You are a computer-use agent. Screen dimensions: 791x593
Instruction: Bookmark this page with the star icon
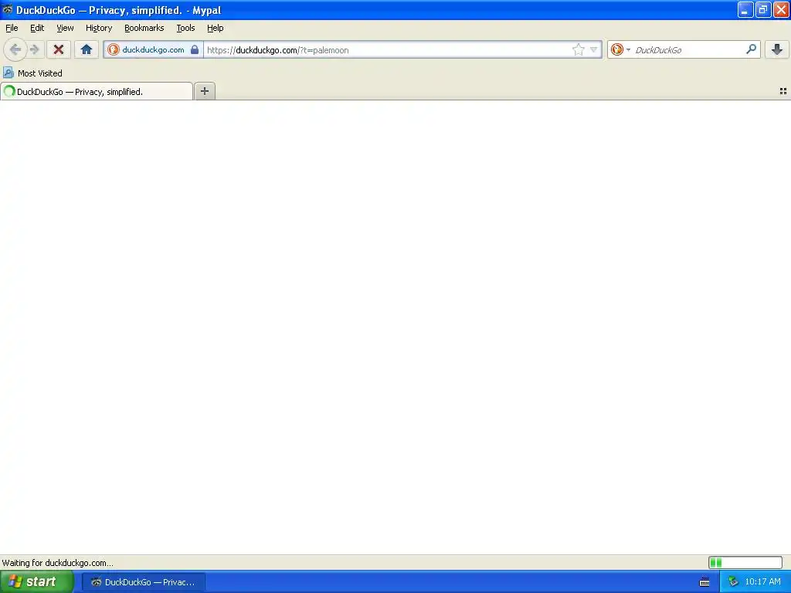pyautogui.click(x=578, y=49)
